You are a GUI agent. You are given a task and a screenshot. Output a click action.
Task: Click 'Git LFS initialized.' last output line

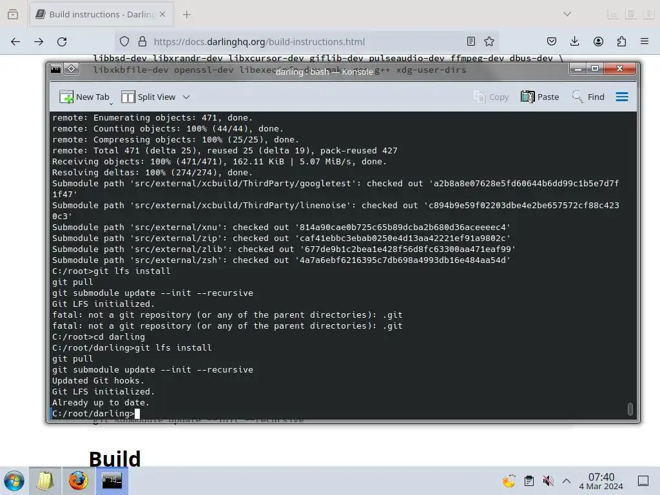103,391
